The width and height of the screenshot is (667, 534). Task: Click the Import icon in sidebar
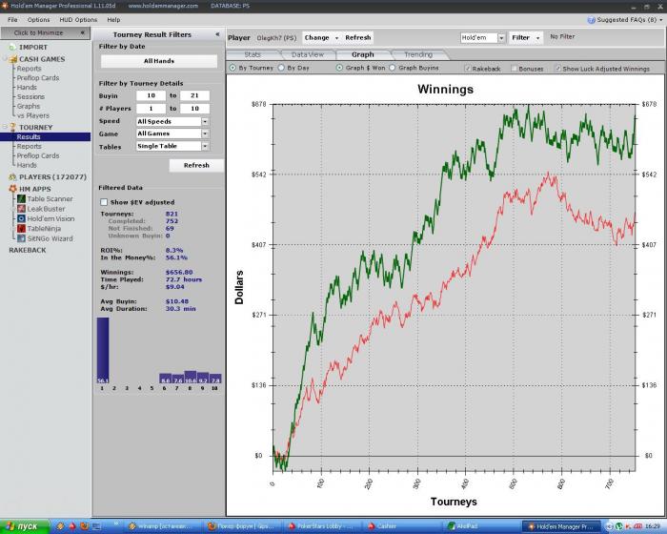(x=12, y=47)
